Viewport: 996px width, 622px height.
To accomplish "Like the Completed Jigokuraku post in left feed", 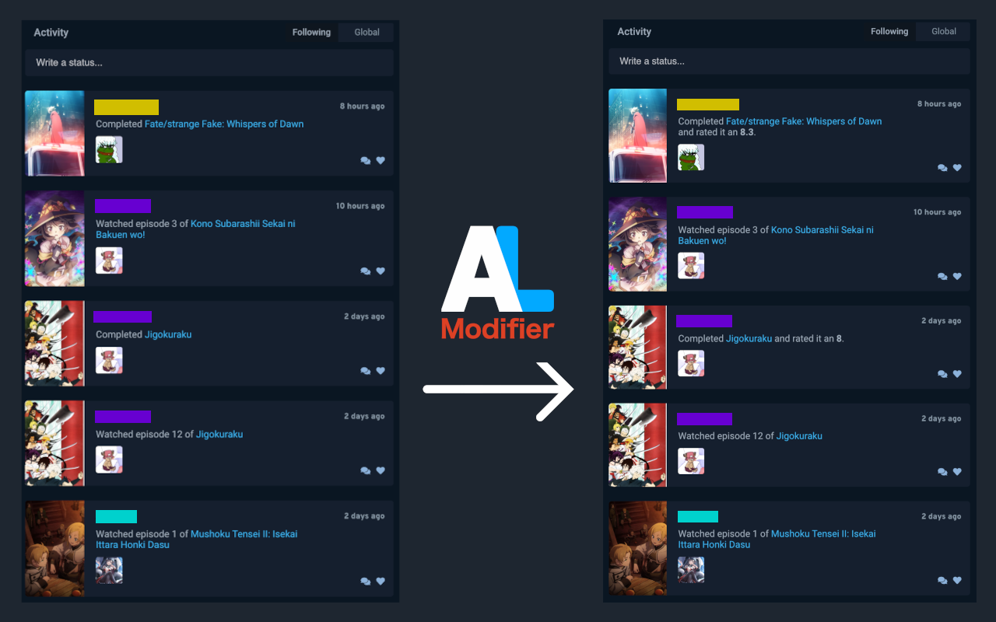I will (381, 371).
